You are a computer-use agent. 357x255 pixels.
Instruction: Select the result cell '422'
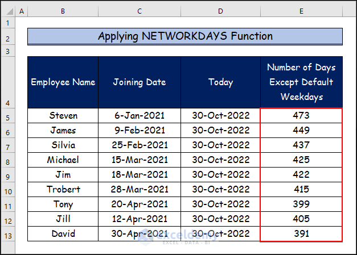301,174
